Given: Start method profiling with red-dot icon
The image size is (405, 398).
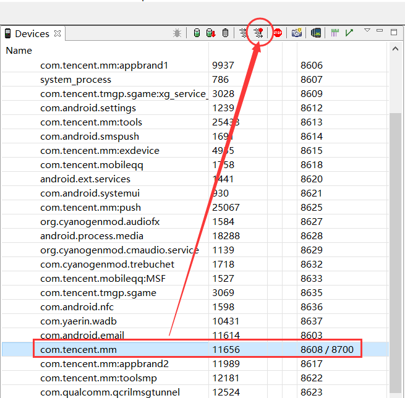Looking at the screenshot, I should click(x=258, y=33).
